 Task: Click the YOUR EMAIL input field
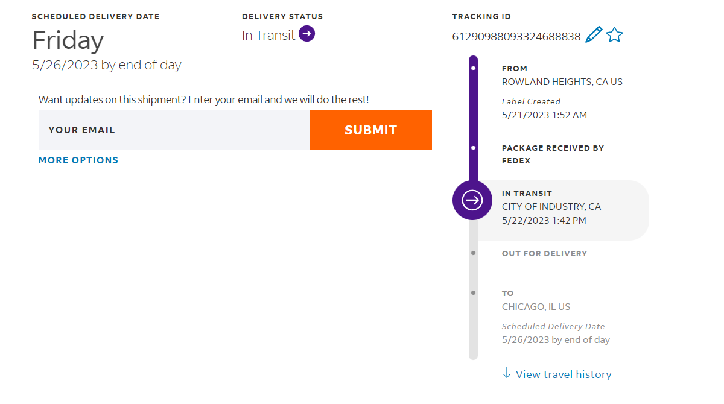[x=174, y=130]
